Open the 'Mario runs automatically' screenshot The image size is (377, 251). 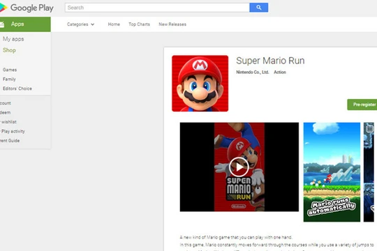coord(332,172)
